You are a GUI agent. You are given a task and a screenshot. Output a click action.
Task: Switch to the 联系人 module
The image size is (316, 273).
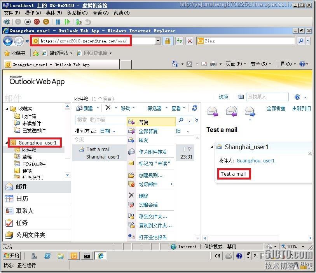point(37,211)
